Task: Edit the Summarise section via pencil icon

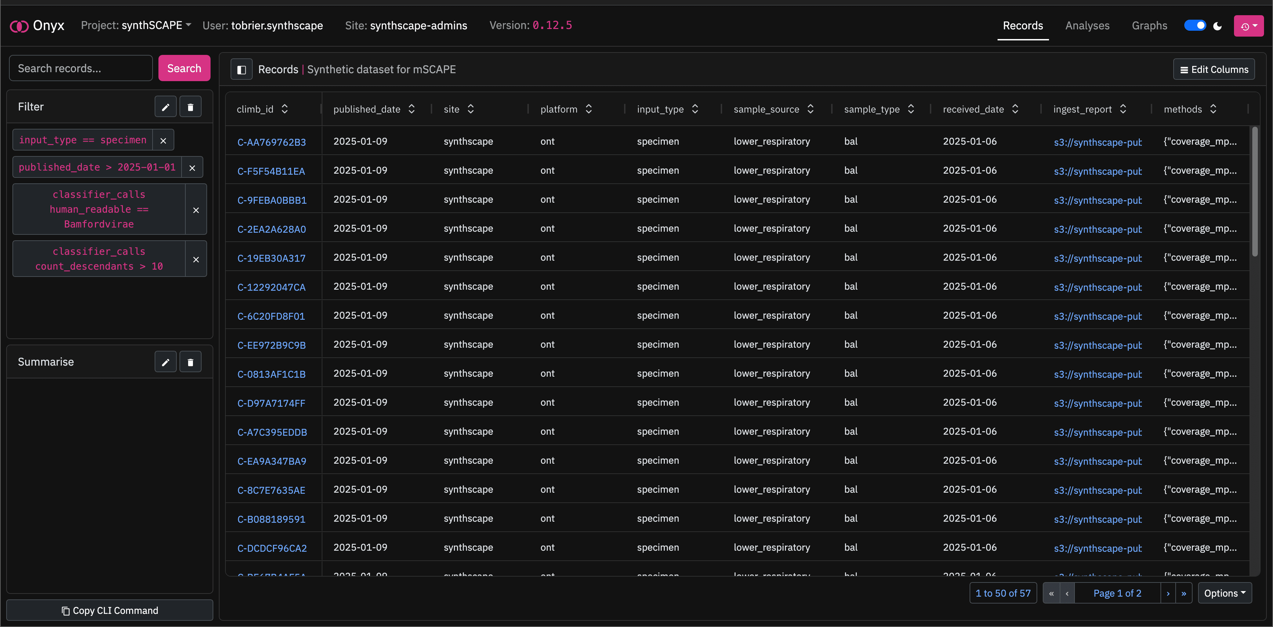Action: pos(165,361)
